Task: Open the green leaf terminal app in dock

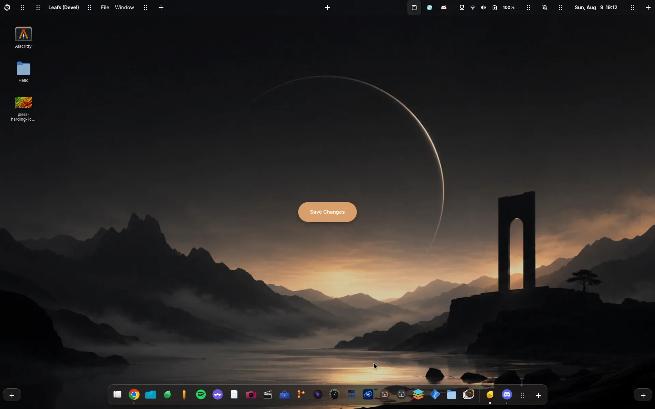Action: click(x=168, y=395)
